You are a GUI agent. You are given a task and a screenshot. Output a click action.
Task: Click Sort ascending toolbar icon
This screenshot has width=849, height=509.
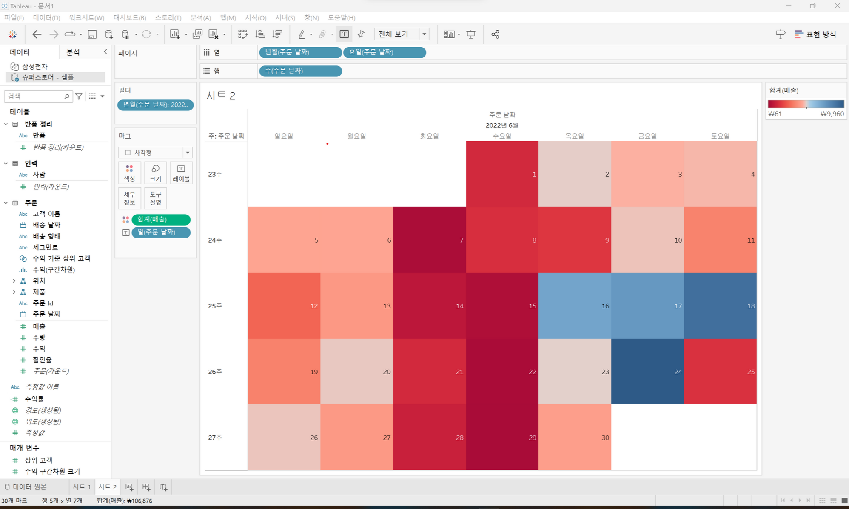coord(260,34)
